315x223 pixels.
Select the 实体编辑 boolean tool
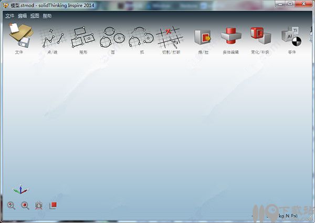231,36
